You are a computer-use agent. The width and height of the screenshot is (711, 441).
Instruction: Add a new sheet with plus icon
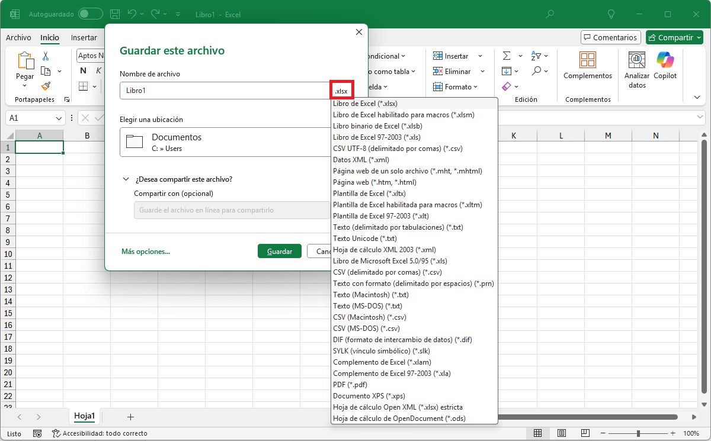click(131, 417)
